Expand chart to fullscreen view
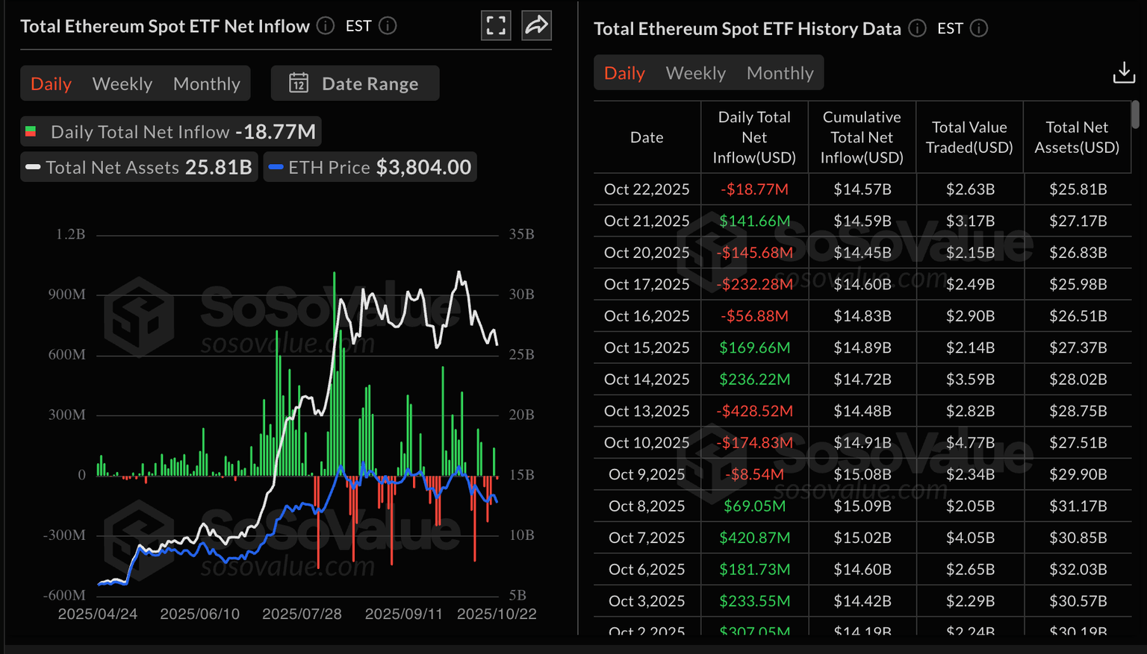Viewport: 1147px width, 654px height. [496, 25]
